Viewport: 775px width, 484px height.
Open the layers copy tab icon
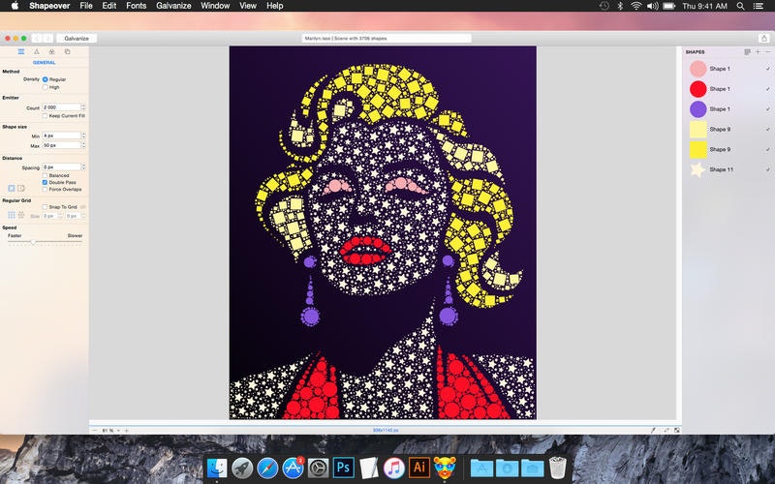67,52
